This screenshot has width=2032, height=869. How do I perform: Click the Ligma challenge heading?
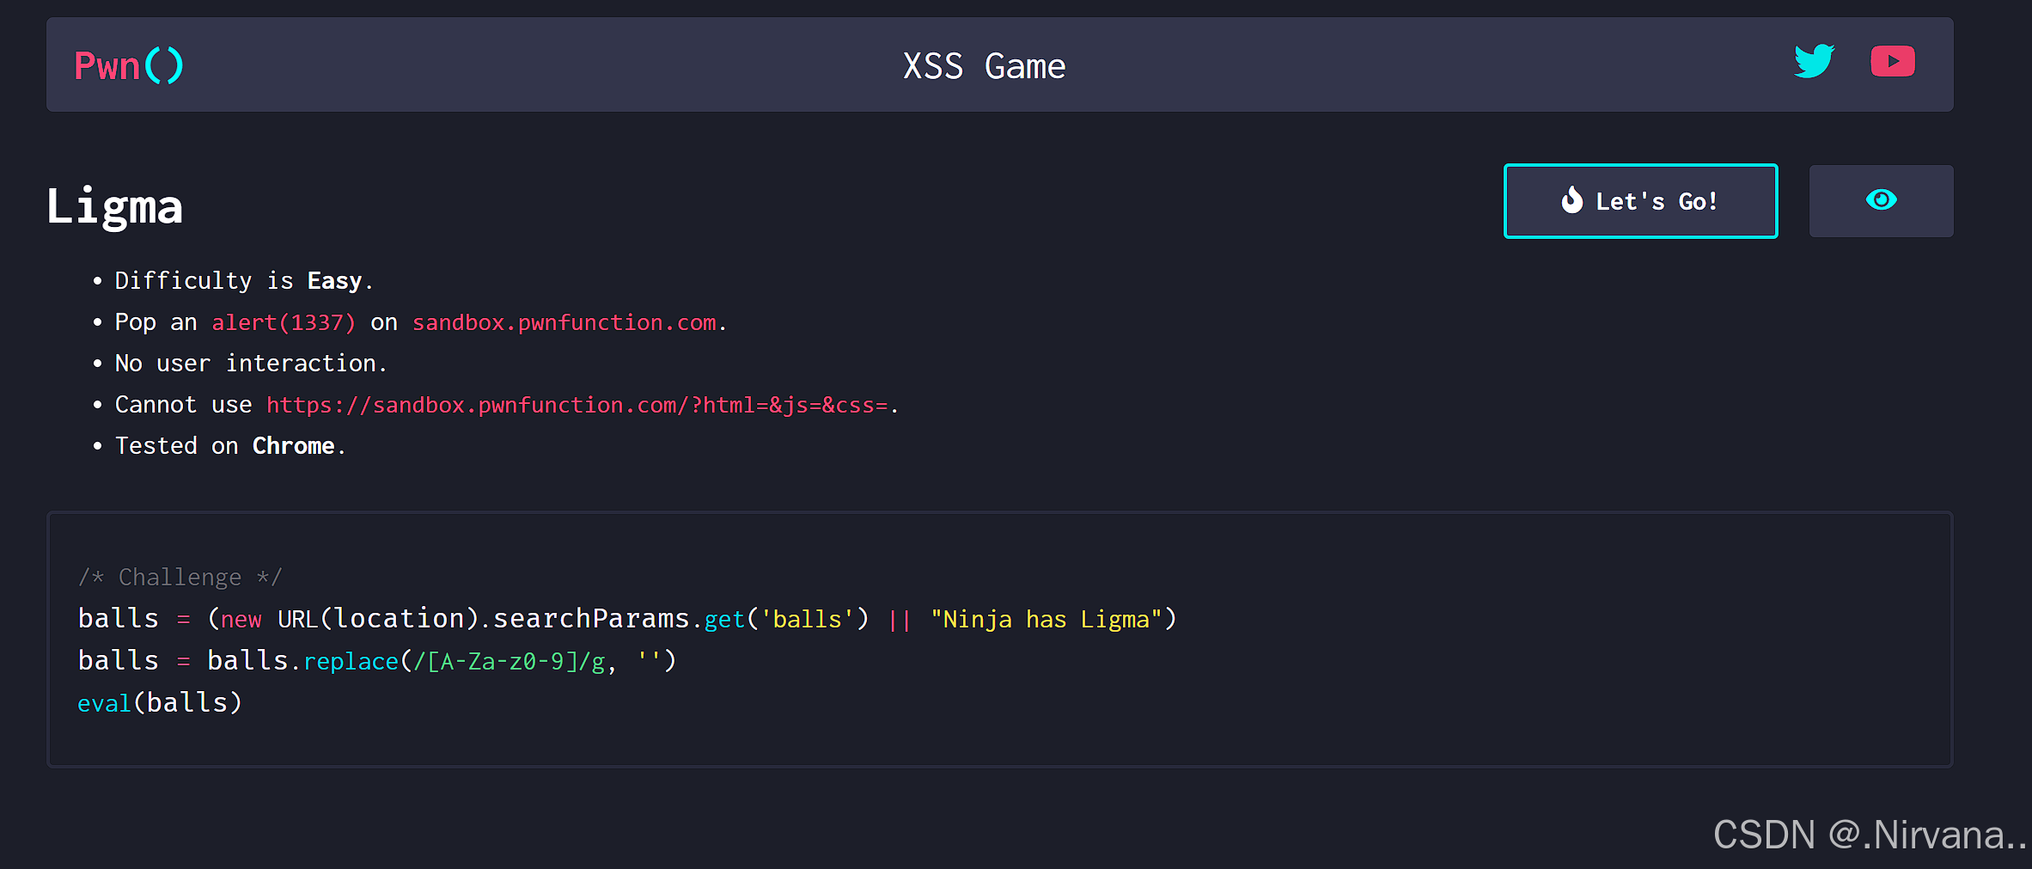pos(114,207)
